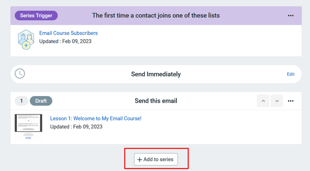Click the Send Immediately heading text
This screenshot has height=171, width=310.
click(x=156, y=74)
